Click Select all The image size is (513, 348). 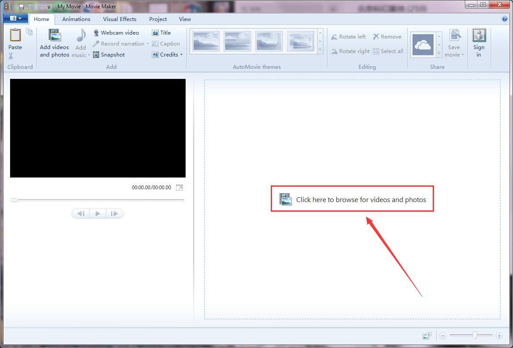(x=388, y=51)
